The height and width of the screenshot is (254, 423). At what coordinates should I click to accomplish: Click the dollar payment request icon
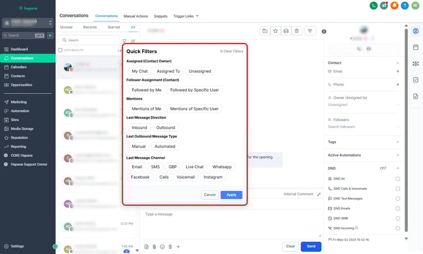coord(170,246)
